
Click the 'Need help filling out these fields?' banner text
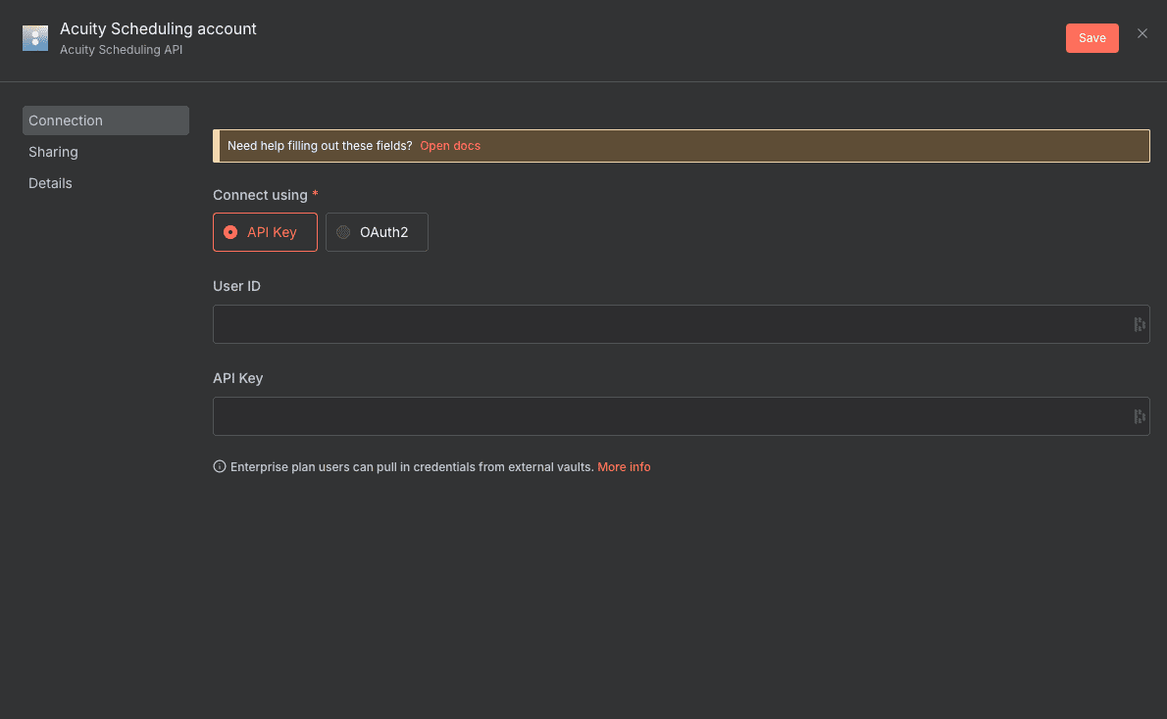point(319,146)
